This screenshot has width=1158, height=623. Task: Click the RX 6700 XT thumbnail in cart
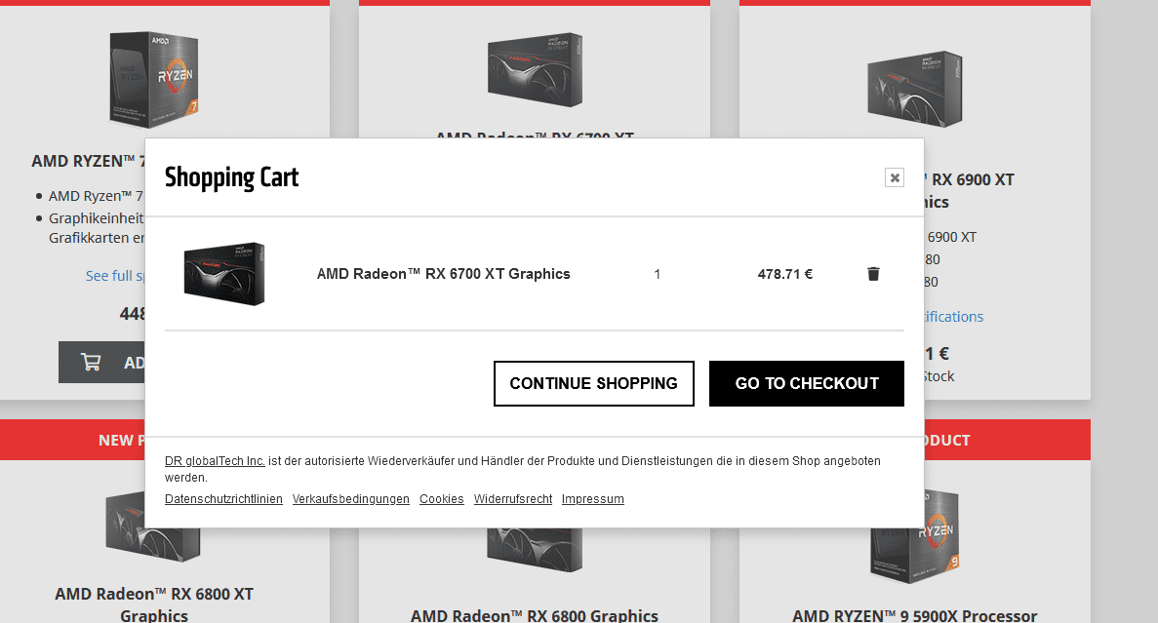point(224,274)
